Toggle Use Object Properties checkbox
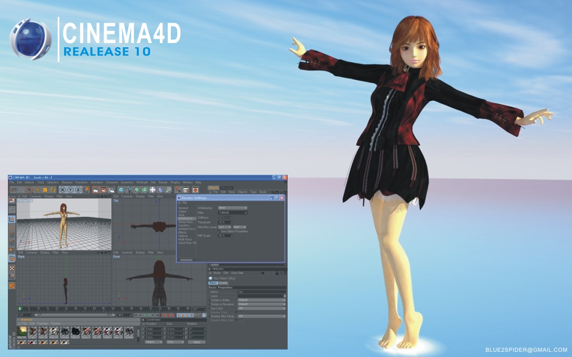This screenshot has height=357, width=572. [219, 232]
